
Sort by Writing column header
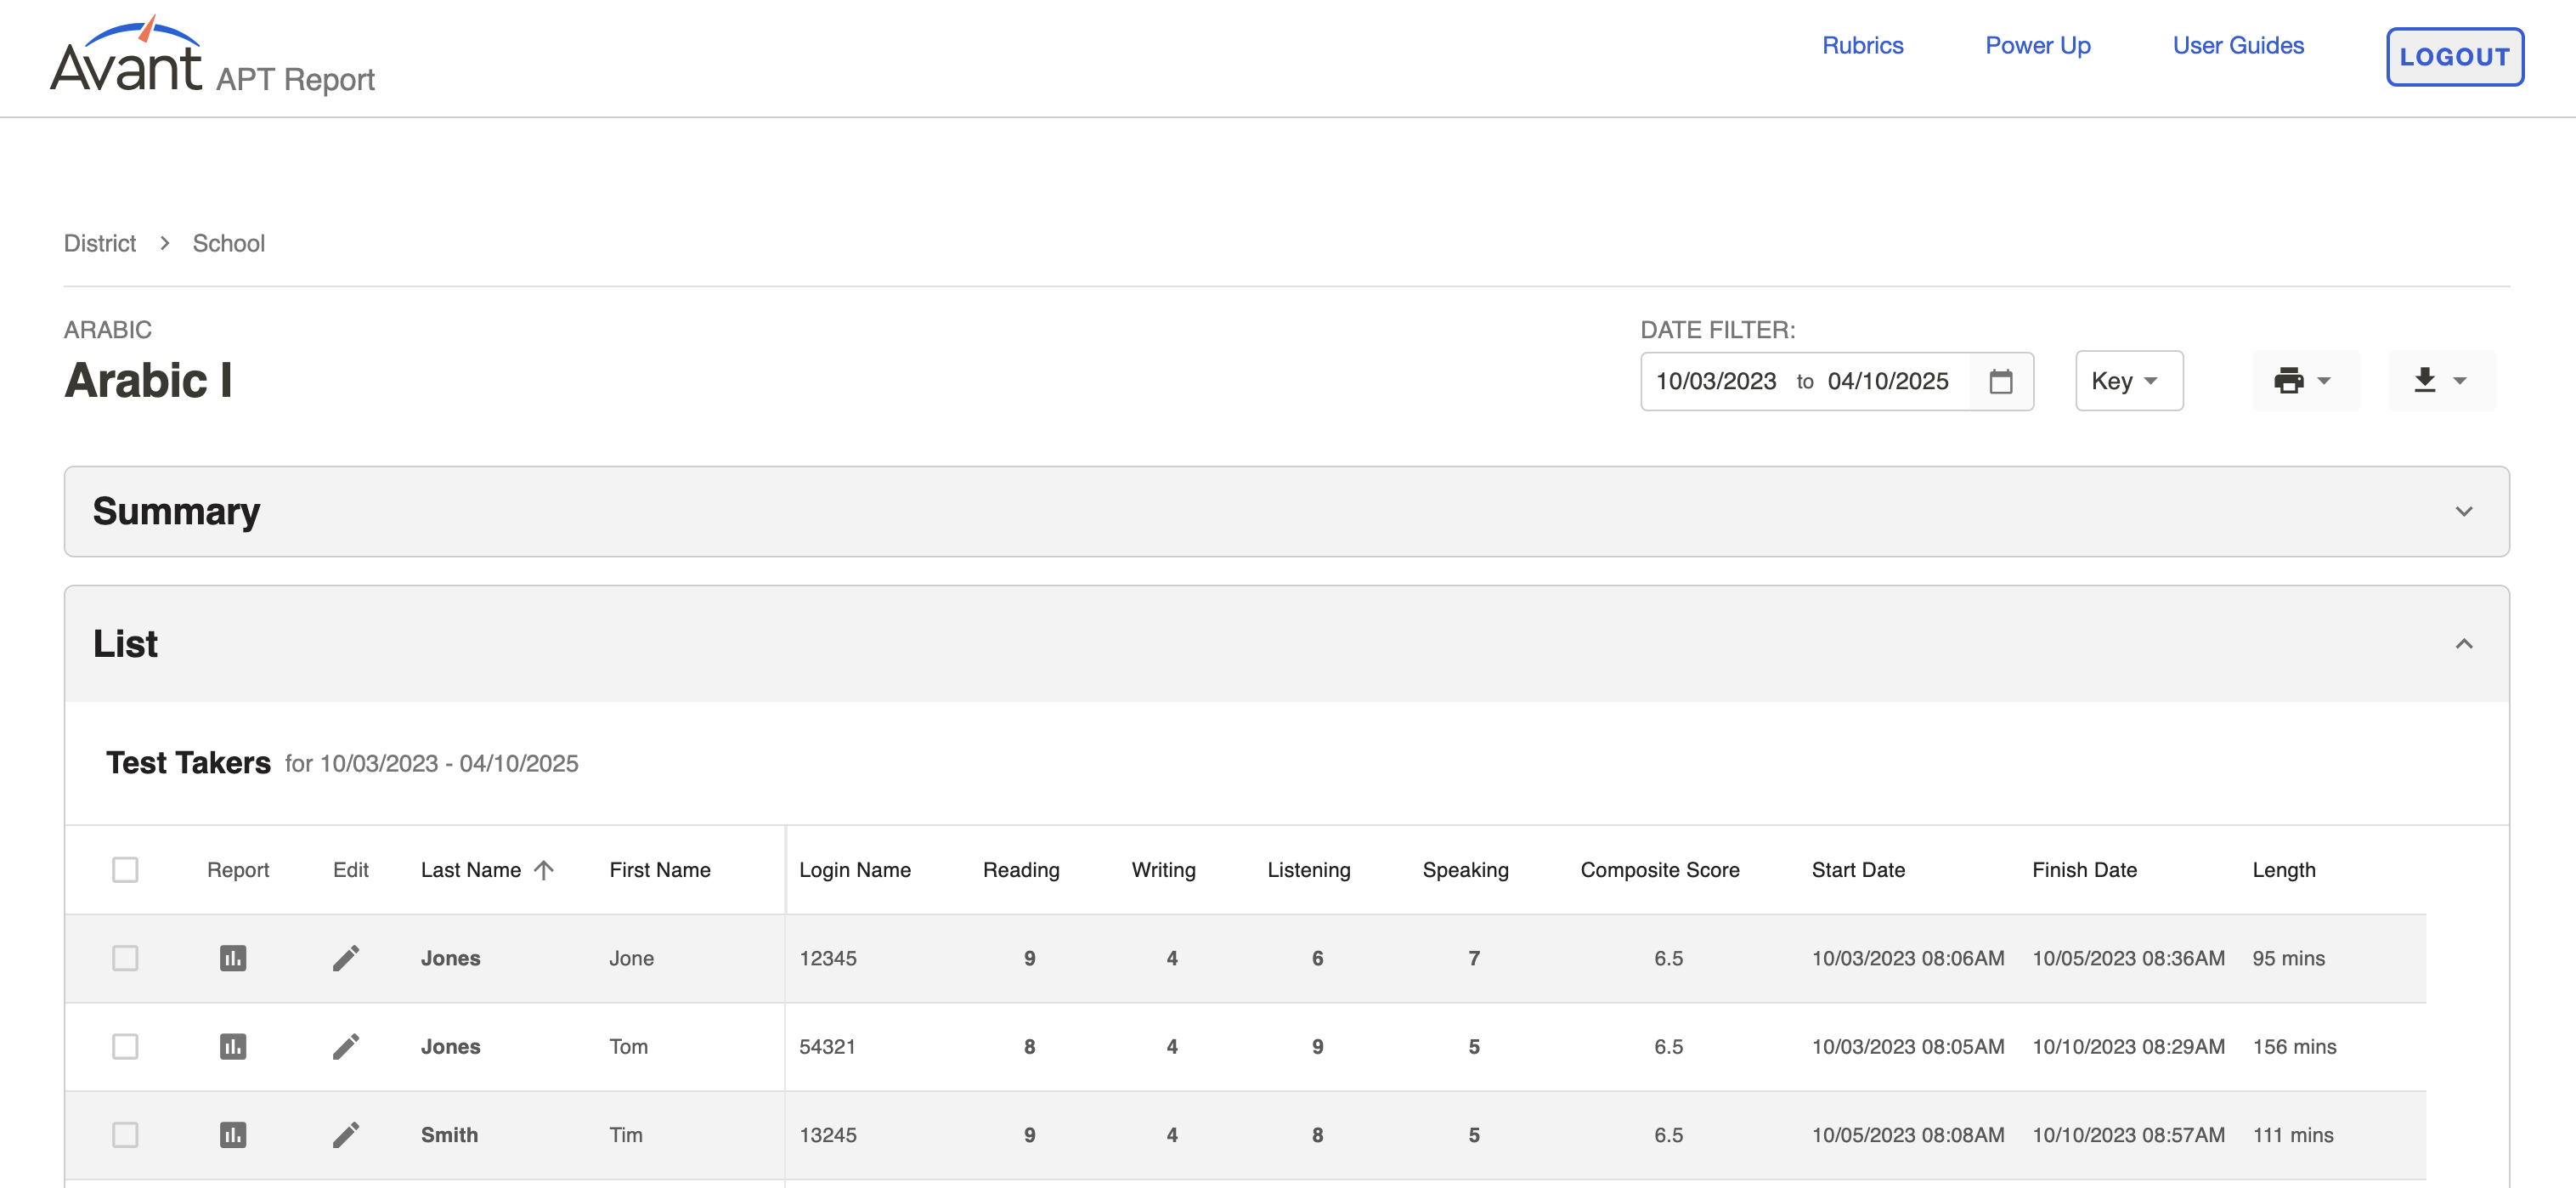(1163, 870)
